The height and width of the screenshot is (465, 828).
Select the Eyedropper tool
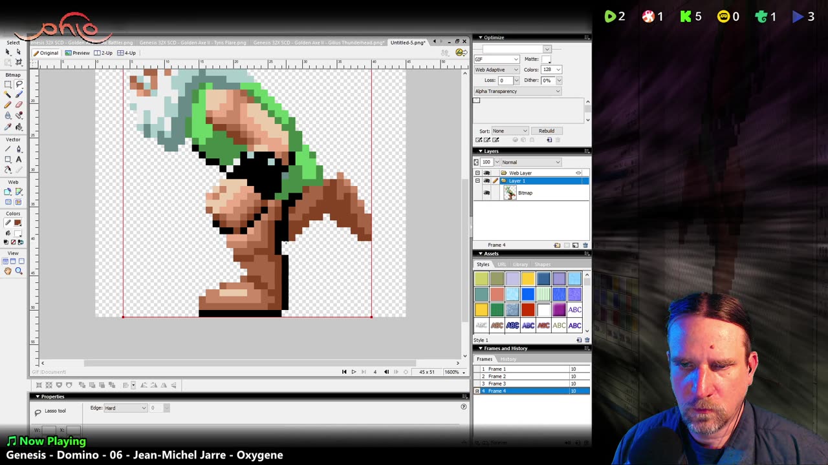8,127
